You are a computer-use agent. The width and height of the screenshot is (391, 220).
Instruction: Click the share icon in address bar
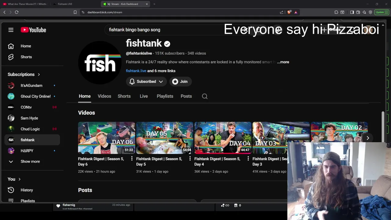(x=281, y=12)
